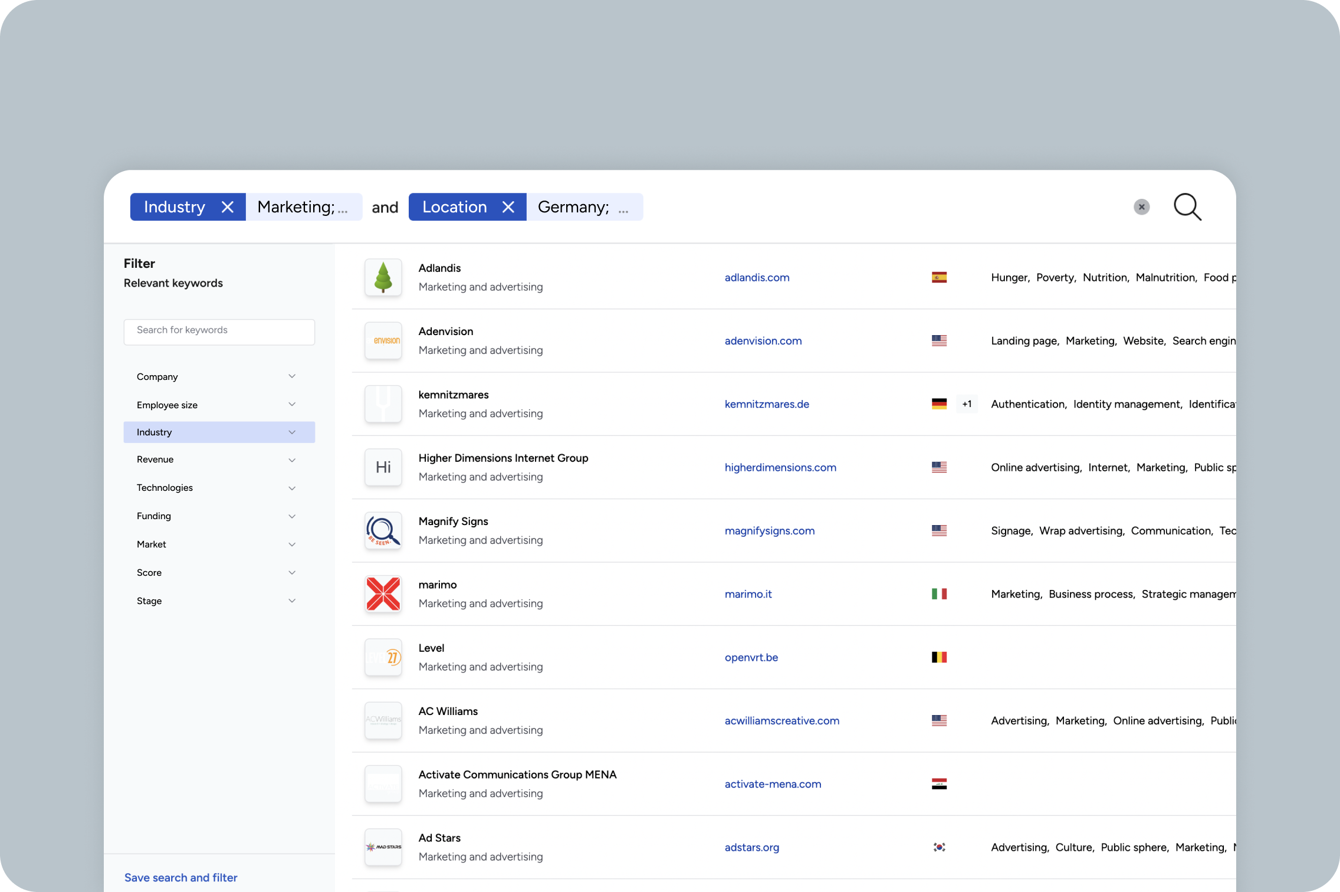Remove the Industry filter tag

pos(227,207)
